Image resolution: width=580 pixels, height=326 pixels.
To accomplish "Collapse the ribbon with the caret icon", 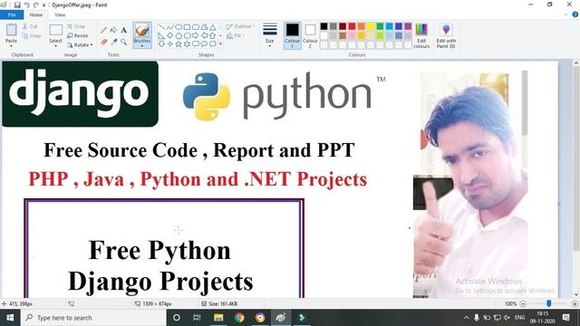I will (x=565, y=14).
